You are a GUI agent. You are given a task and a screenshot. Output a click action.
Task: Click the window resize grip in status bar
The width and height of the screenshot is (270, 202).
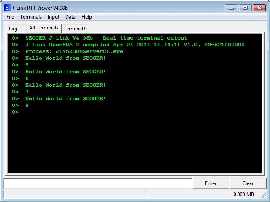(x=264, y=196)
